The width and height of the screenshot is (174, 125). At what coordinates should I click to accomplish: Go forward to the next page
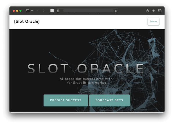coord(43,11)
